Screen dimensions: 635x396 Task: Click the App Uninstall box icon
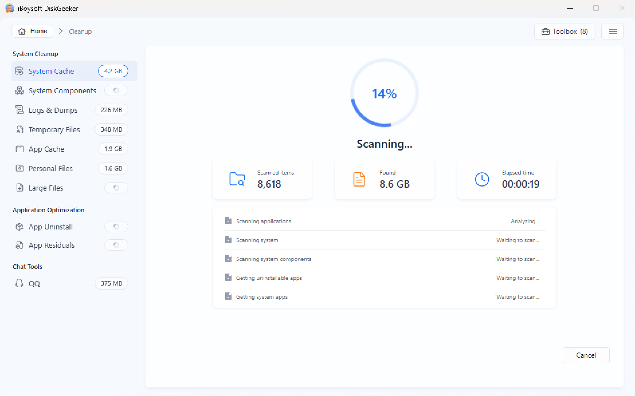(19, 227)
